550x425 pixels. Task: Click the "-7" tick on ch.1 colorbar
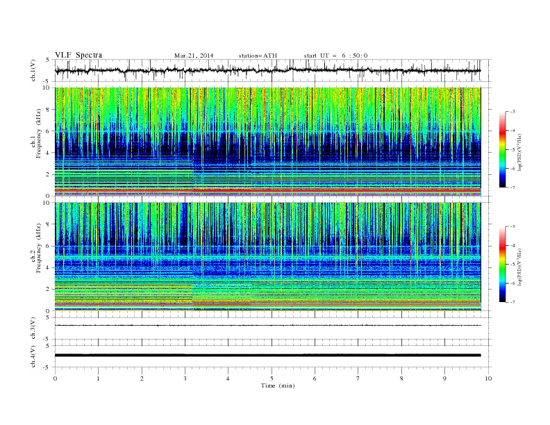(x=512, y=187)
